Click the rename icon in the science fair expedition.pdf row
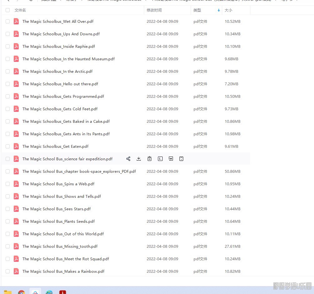The width and height of the screenshot is (314, 294). [160, 159]
